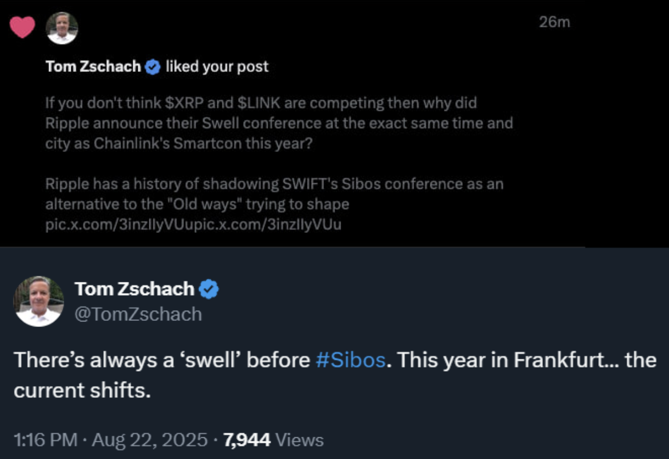Click the 26m notification timestamp

click(x=555, y=23)
